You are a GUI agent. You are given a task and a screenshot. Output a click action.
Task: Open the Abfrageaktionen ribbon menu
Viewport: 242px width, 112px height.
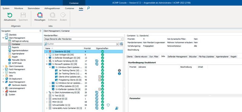(x=52, y=8)
